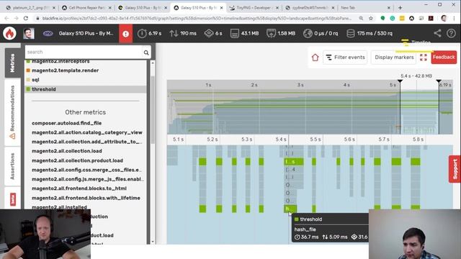Viewport: 461px width, 259px height.
Task: Click the hash_file green timeline block
Action: pyautogui.click(x=290, y=209)
